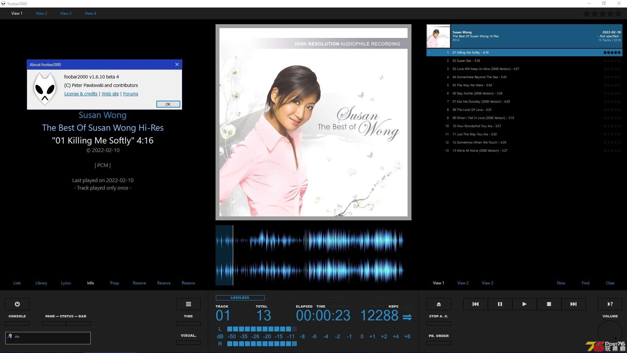This screenshot has height=353, width=627.
Task: Toggle the PB. ORDER indicator
Action: (x=439, y=343)
